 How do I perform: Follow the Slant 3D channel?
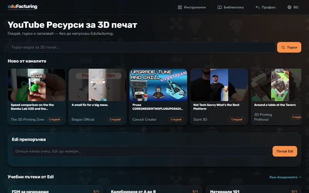(237, 119)
